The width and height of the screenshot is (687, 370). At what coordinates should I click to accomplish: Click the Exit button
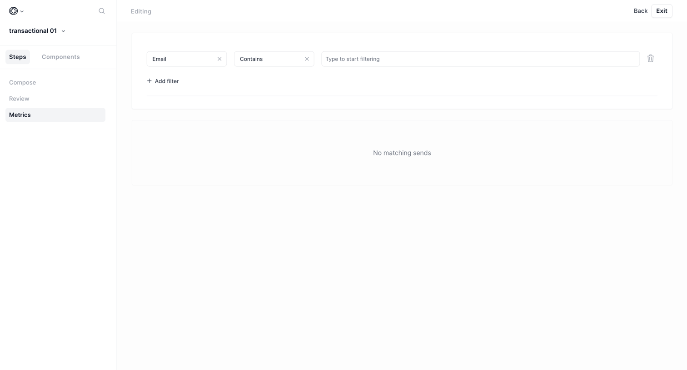pyautogui.click(x=662, y=11)
